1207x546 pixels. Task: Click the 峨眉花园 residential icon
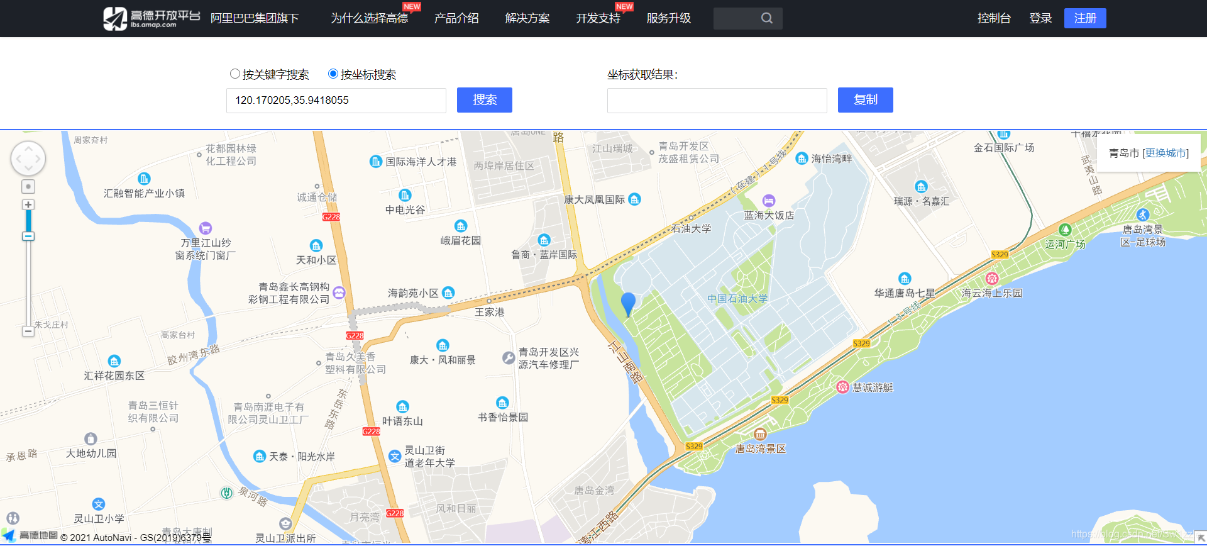461,226
